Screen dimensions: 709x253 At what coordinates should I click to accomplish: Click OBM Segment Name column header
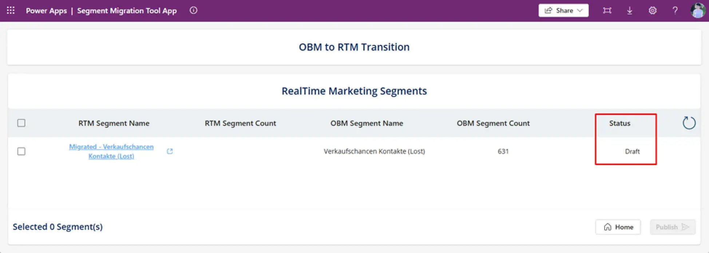[367, 123]
